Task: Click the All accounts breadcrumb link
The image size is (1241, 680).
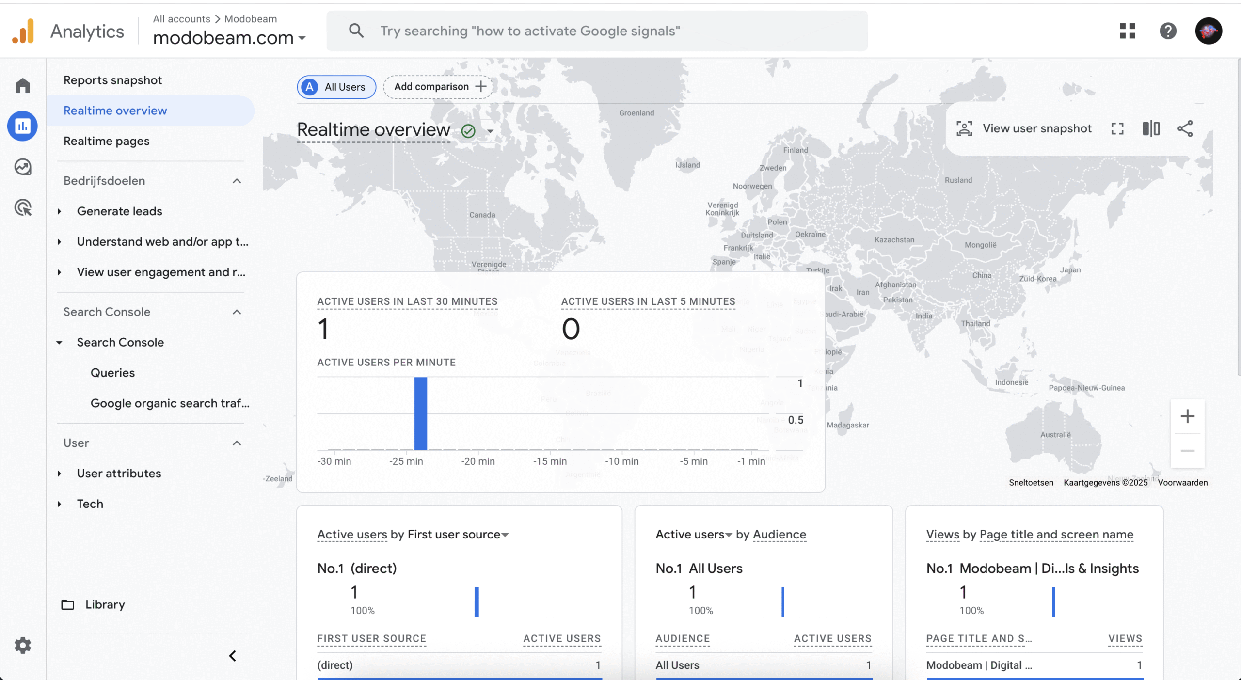Action: point(181,19)
